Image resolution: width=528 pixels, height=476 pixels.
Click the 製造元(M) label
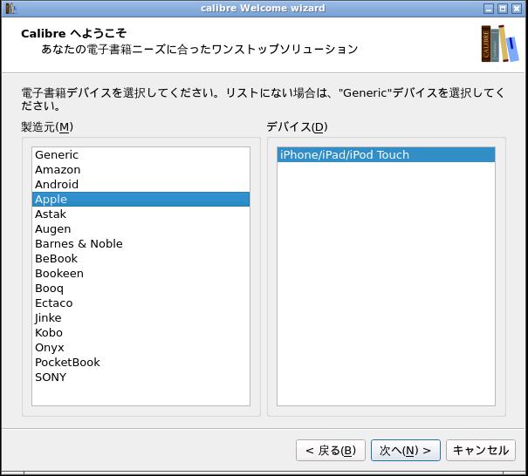tap(47, 126)
